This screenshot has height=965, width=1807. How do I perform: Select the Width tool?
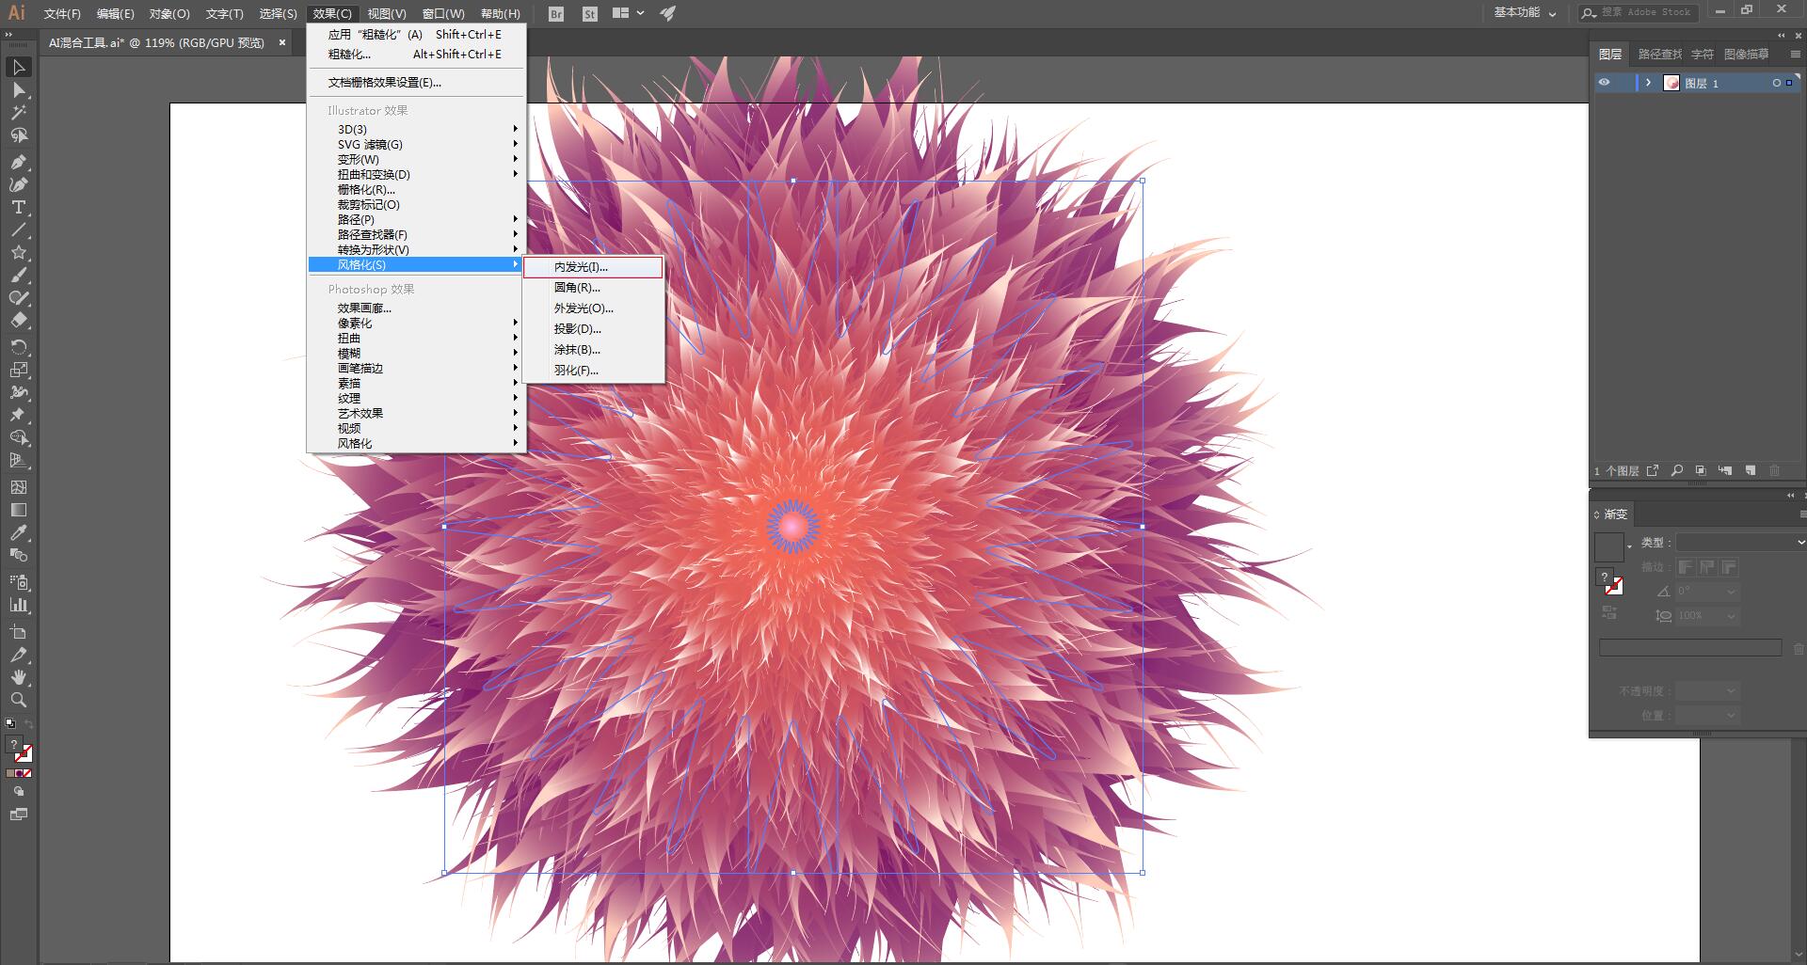tap(19, 392)
